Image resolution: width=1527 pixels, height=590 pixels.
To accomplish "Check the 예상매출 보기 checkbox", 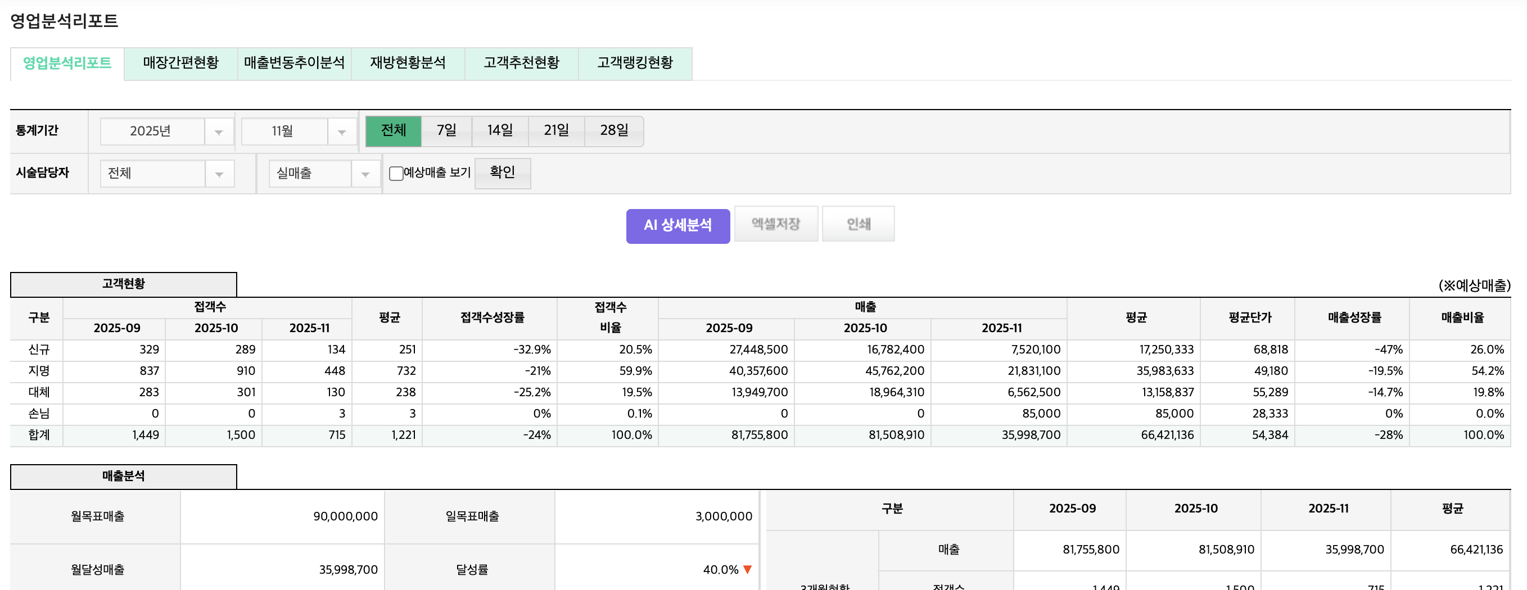I will (396, 174).
